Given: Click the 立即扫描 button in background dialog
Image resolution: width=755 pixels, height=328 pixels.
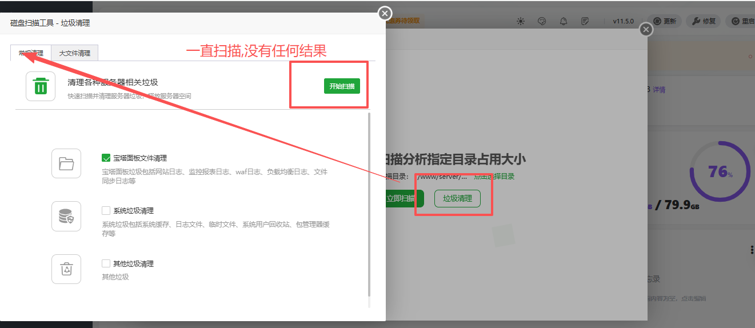Looking at the screenshot, I should [x=404, y=198].
